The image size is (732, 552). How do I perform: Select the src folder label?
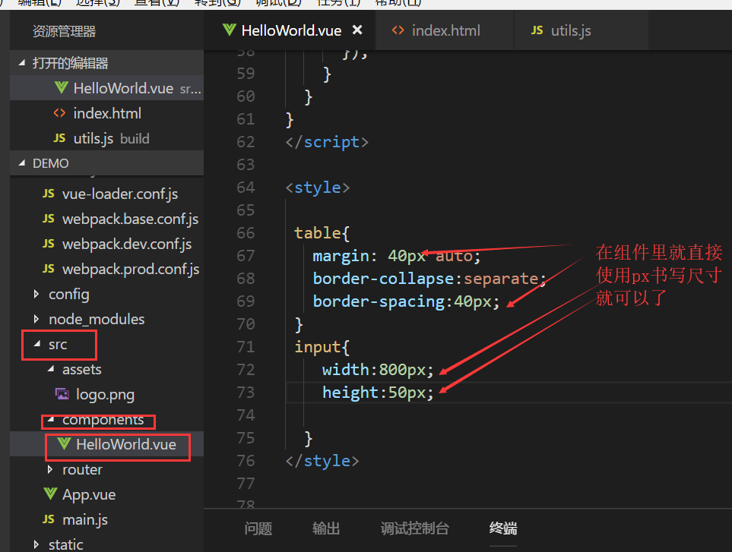[x=58, y=345]
